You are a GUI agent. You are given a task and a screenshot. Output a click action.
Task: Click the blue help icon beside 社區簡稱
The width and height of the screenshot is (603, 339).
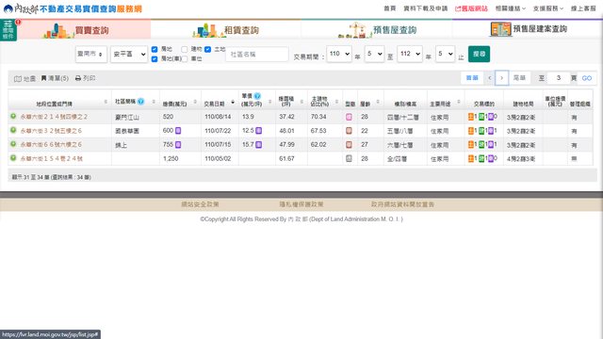(140, 102)
